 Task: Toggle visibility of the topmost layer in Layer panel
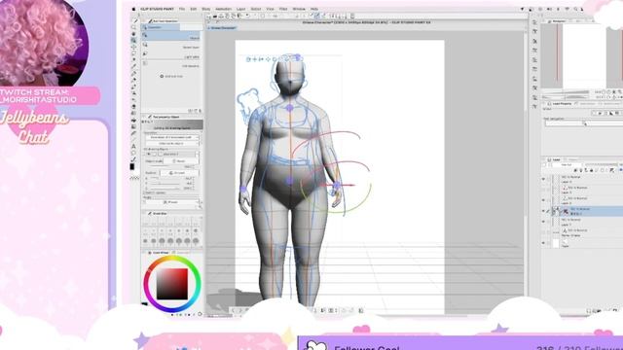coord(543,179)
